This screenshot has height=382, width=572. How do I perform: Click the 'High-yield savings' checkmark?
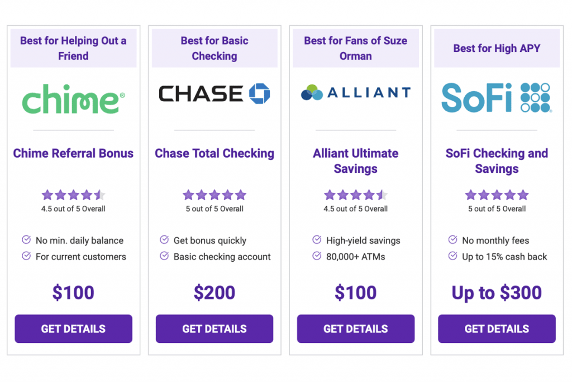click(x=317, y=240)
